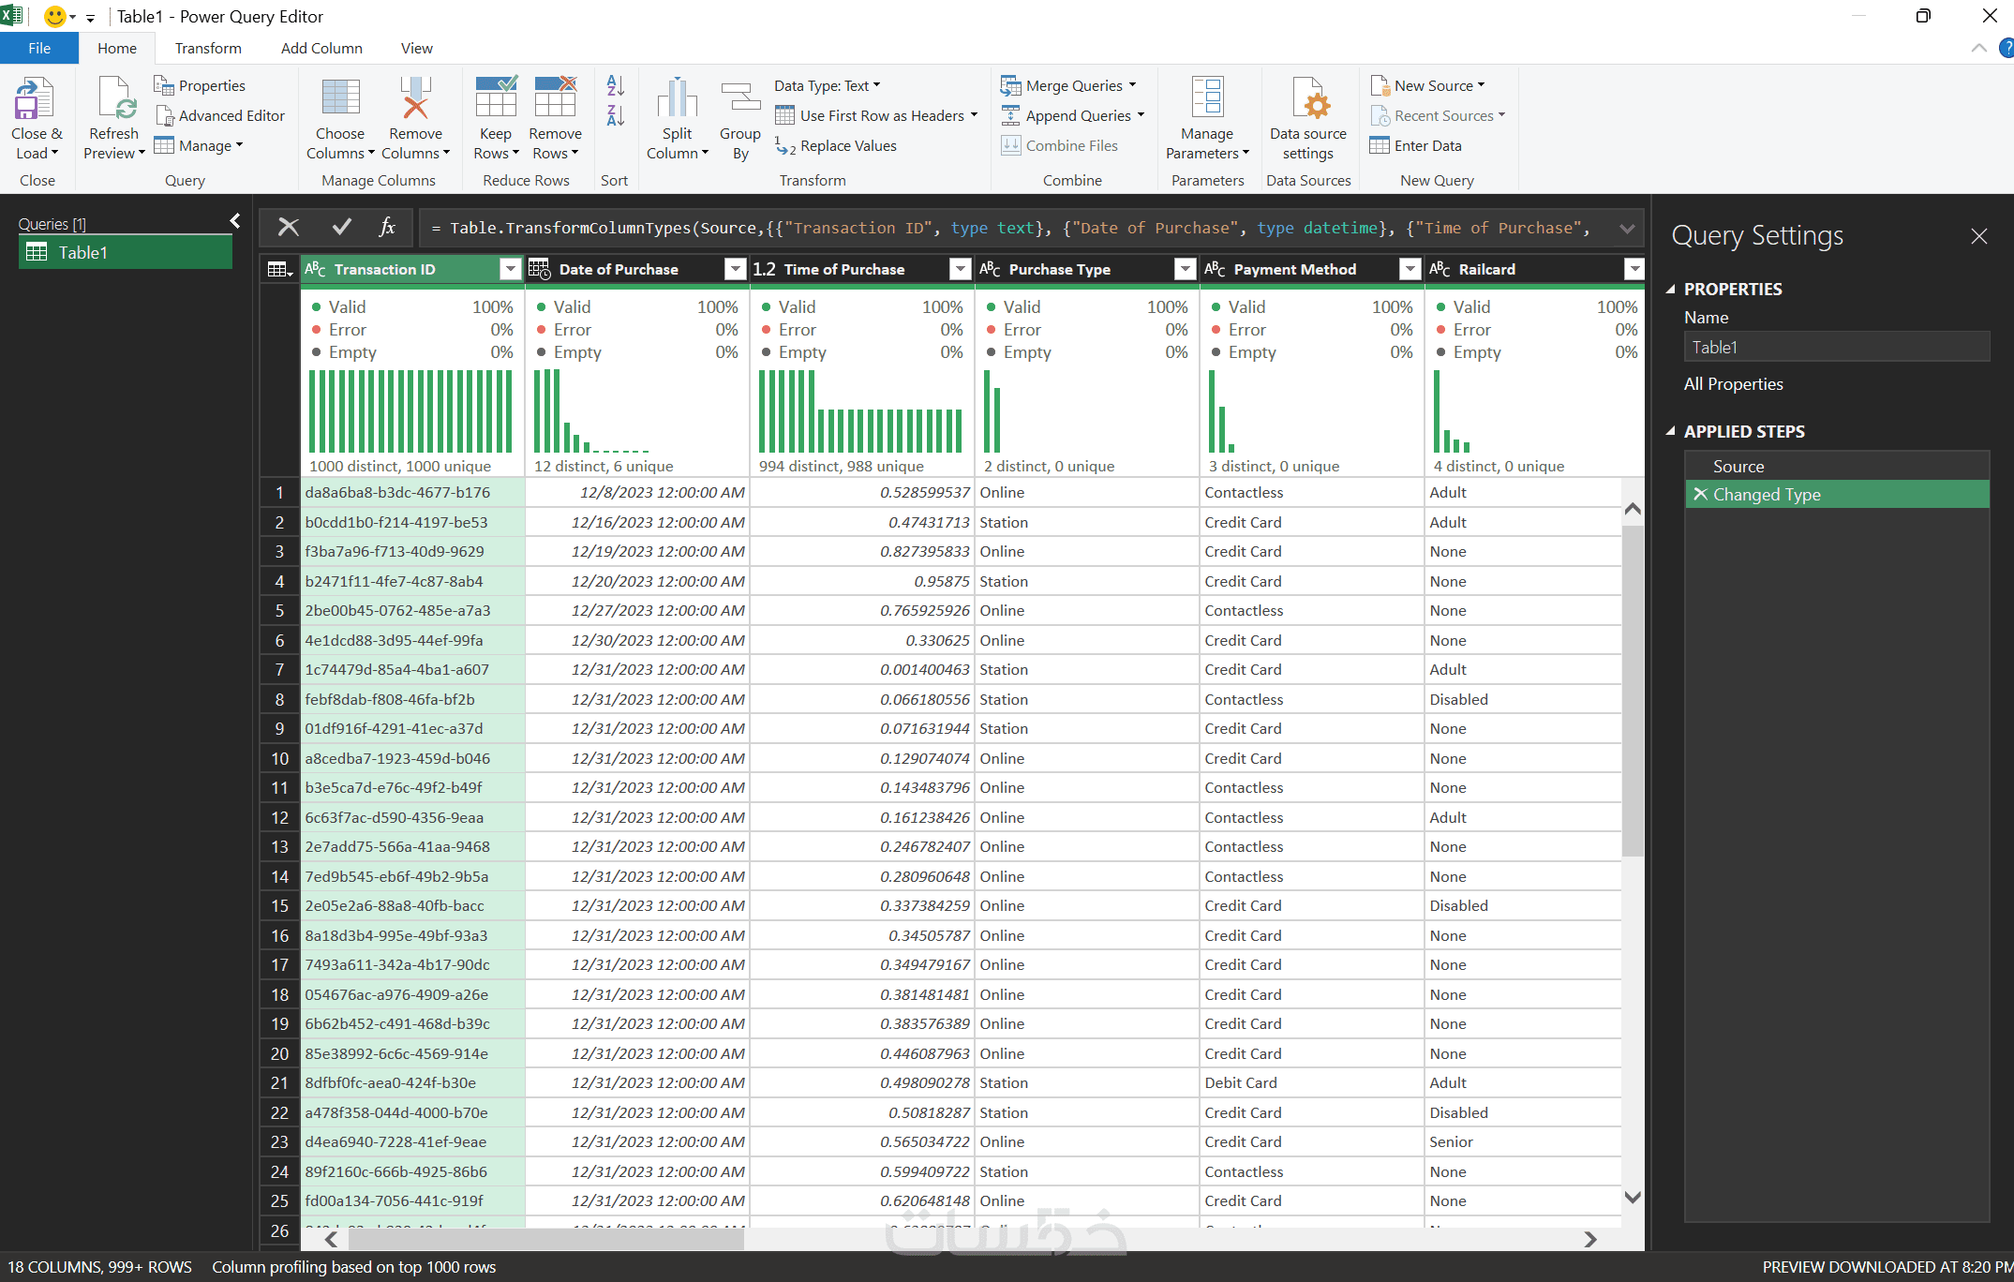The image size is (2014, 1282).
Task: Cancel the formula bar edit
Action: pos(289,227)
